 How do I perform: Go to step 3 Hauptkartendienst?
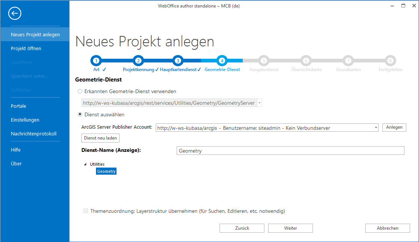[x=178, y=60]
